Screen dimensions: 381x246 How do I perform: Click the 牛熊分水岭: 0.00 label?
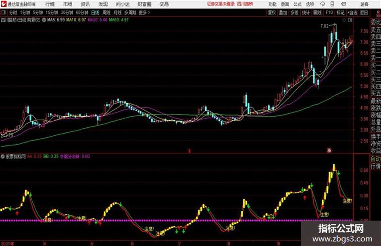[75, 156]
